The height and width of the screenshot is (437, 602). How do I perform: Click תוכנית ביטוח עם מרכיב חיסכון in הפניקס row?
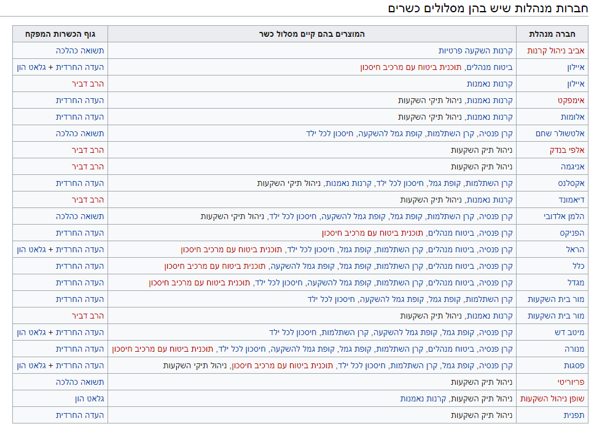(x=372, y=233)
